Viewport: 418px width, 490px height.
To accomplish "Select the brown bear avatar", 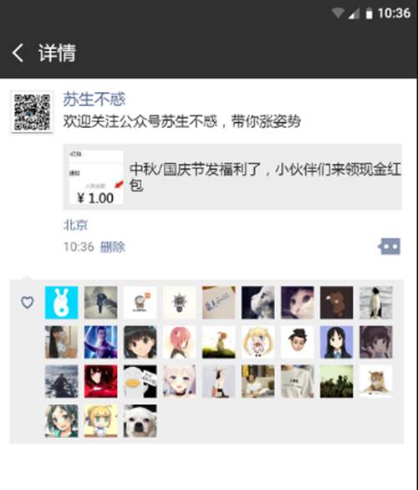I will pos(336,303).
